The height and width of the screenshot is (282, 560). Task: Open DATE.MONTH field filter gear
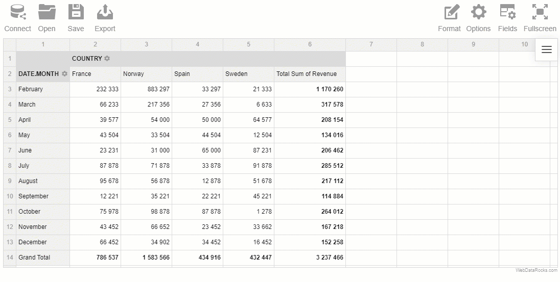[64, 74]
